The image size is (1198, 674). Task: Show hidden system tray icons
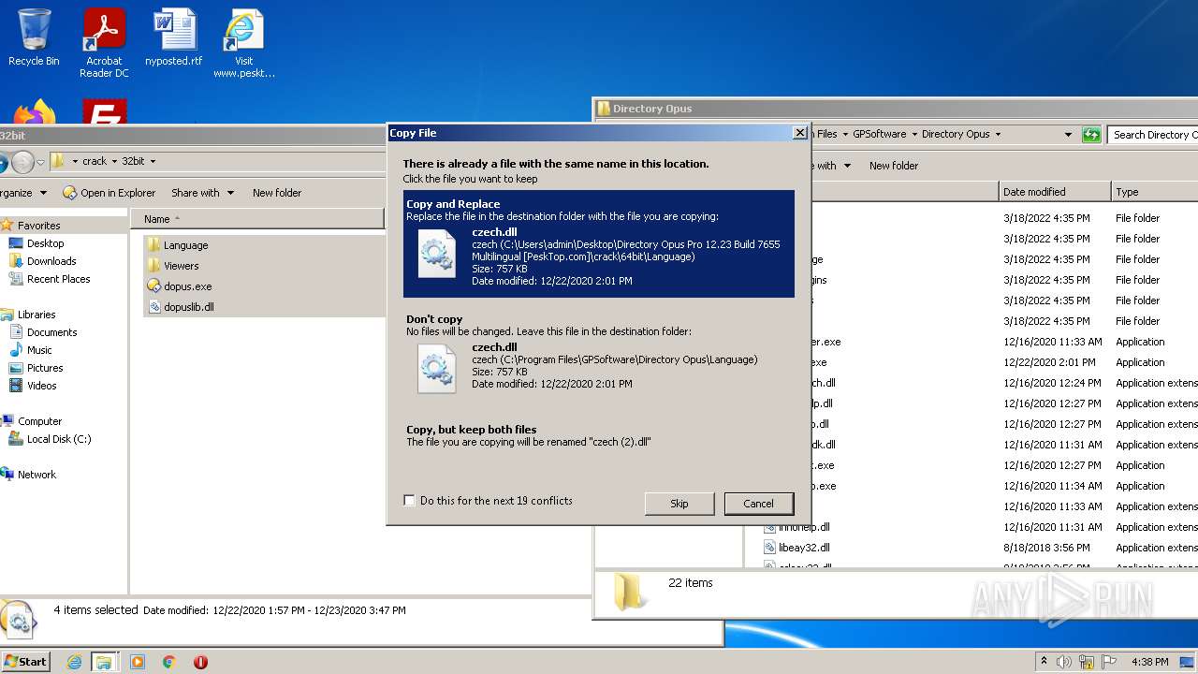[x=1045, y=662]
